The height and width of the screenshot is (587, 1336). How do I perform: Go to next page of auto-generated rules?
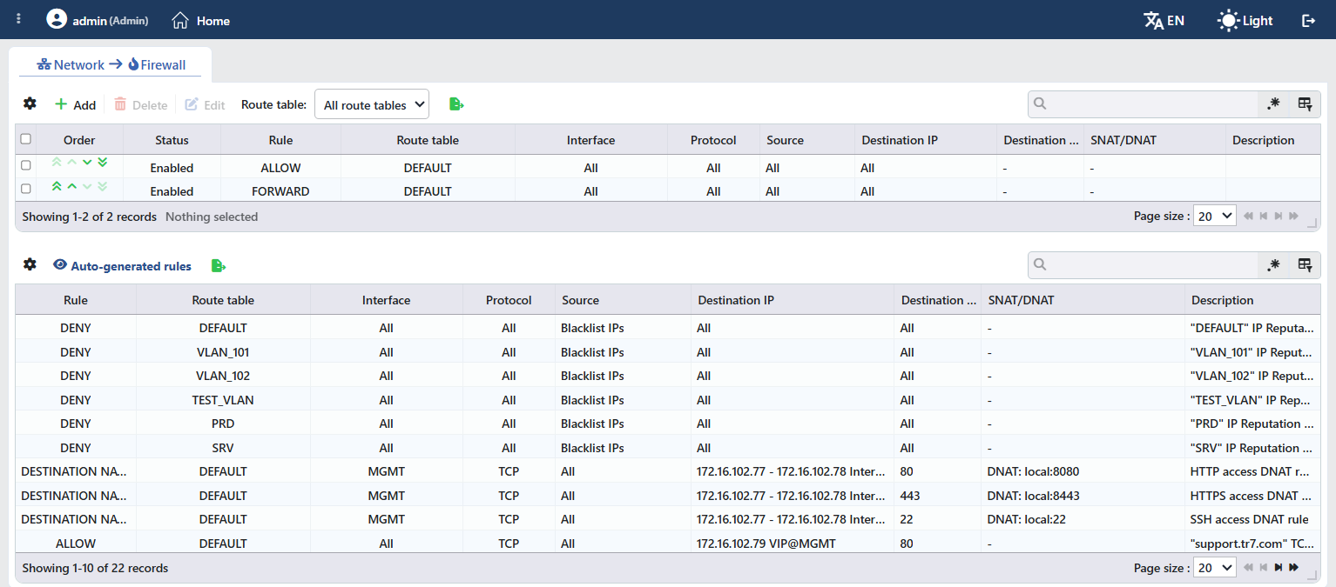pos(1279,568)
